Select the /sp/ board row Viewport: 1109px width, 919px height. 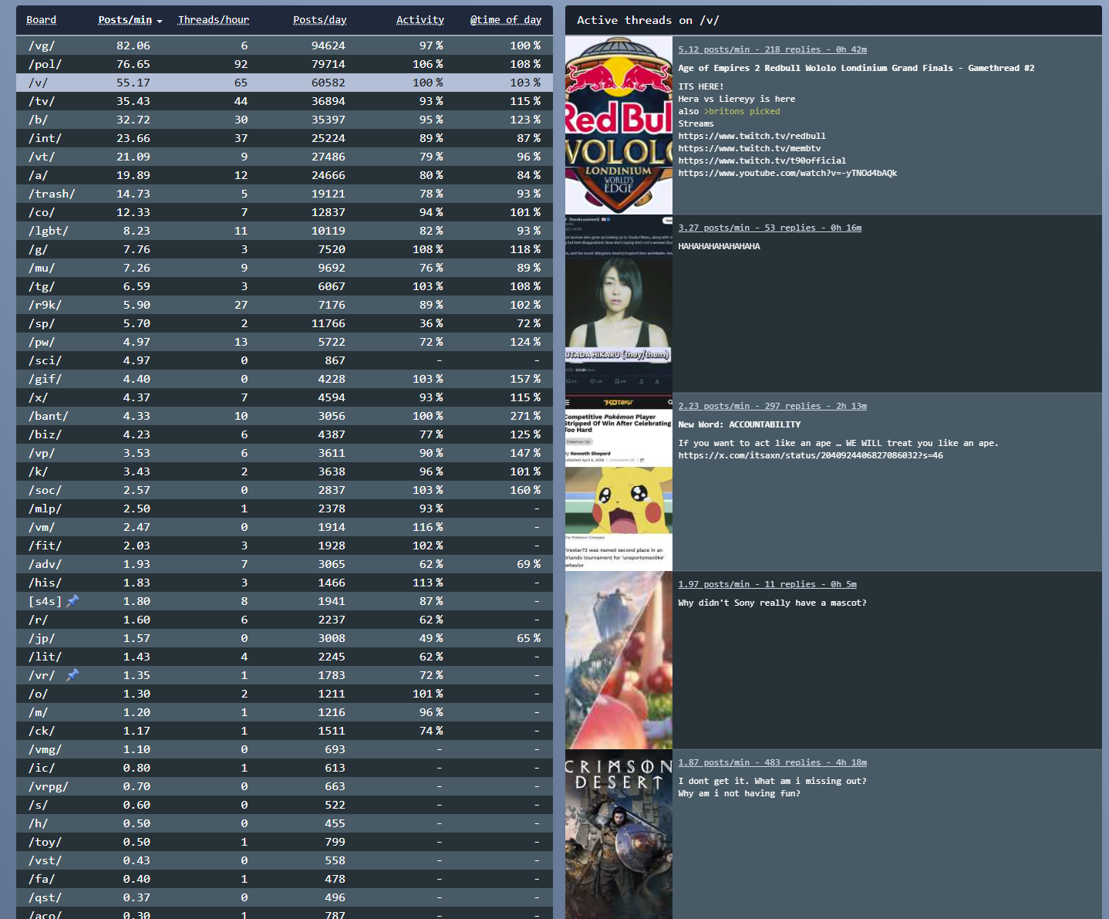click(x=285, y=323)
